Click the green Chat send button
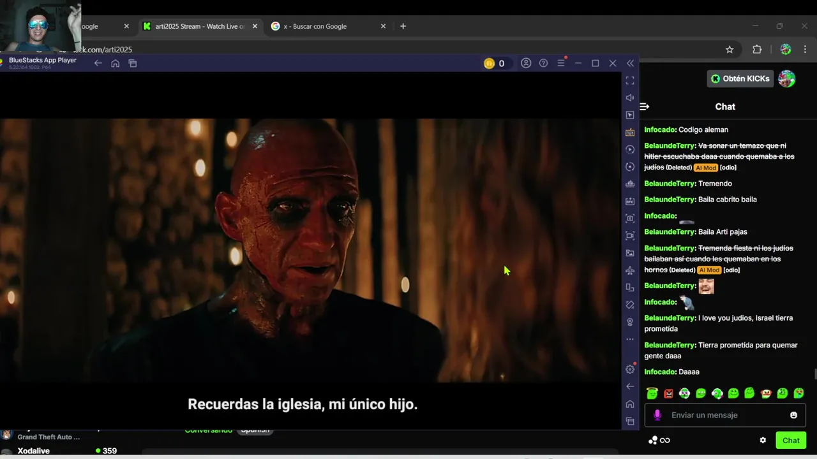 791,441
